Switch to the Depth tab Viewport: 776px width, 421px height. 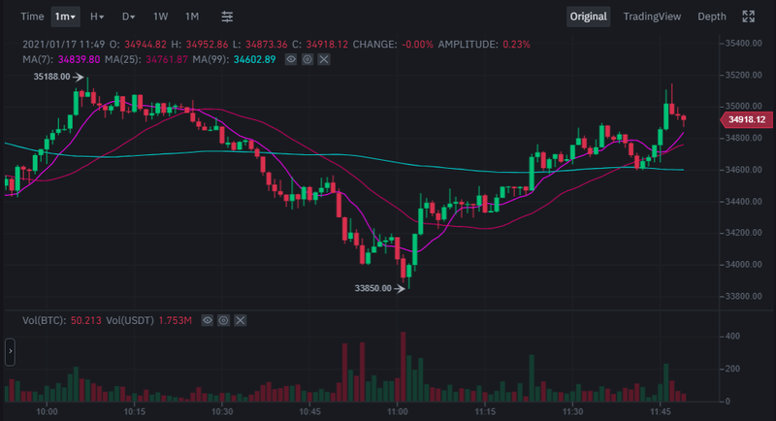click(711, 16)
